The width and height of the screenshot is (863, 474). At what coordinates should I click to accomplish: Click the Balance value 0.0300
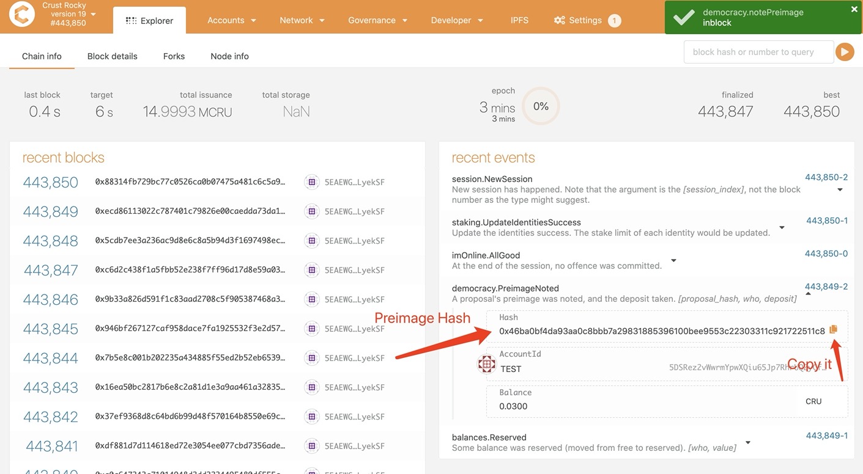[x=513, y=406]
